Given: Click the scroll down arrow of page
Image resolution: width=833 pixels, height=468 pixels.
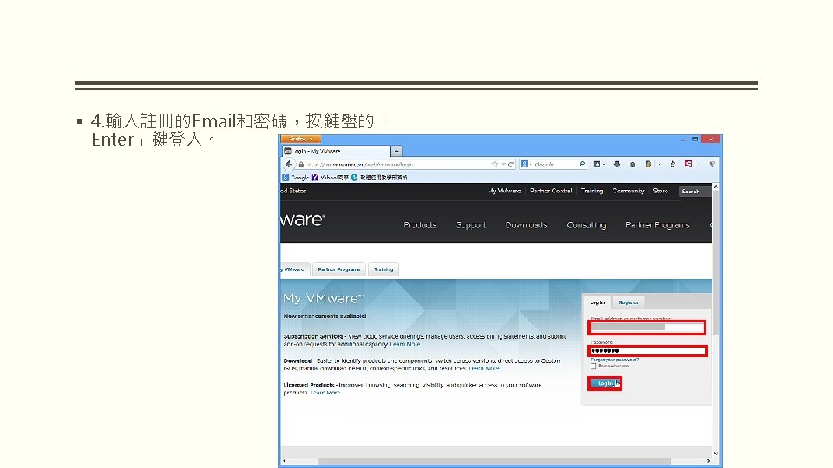Looking at the screenshot, I should coord(716,453).
